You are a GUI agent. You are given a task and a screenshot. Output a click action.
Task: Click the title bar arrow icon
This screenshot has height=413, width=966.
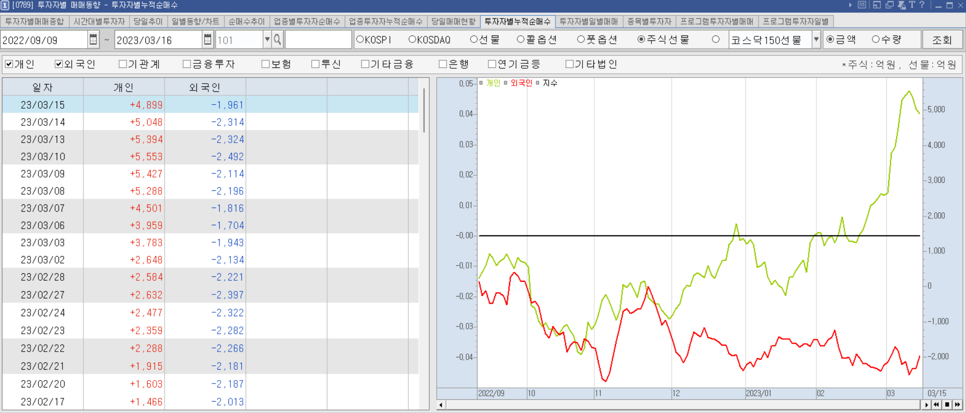click(x=850, y=5)
